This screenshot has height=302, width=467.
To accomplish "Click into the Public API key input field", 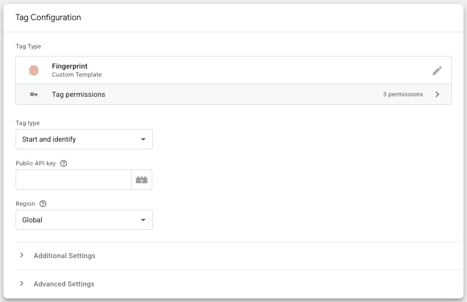I will (74, 179).
